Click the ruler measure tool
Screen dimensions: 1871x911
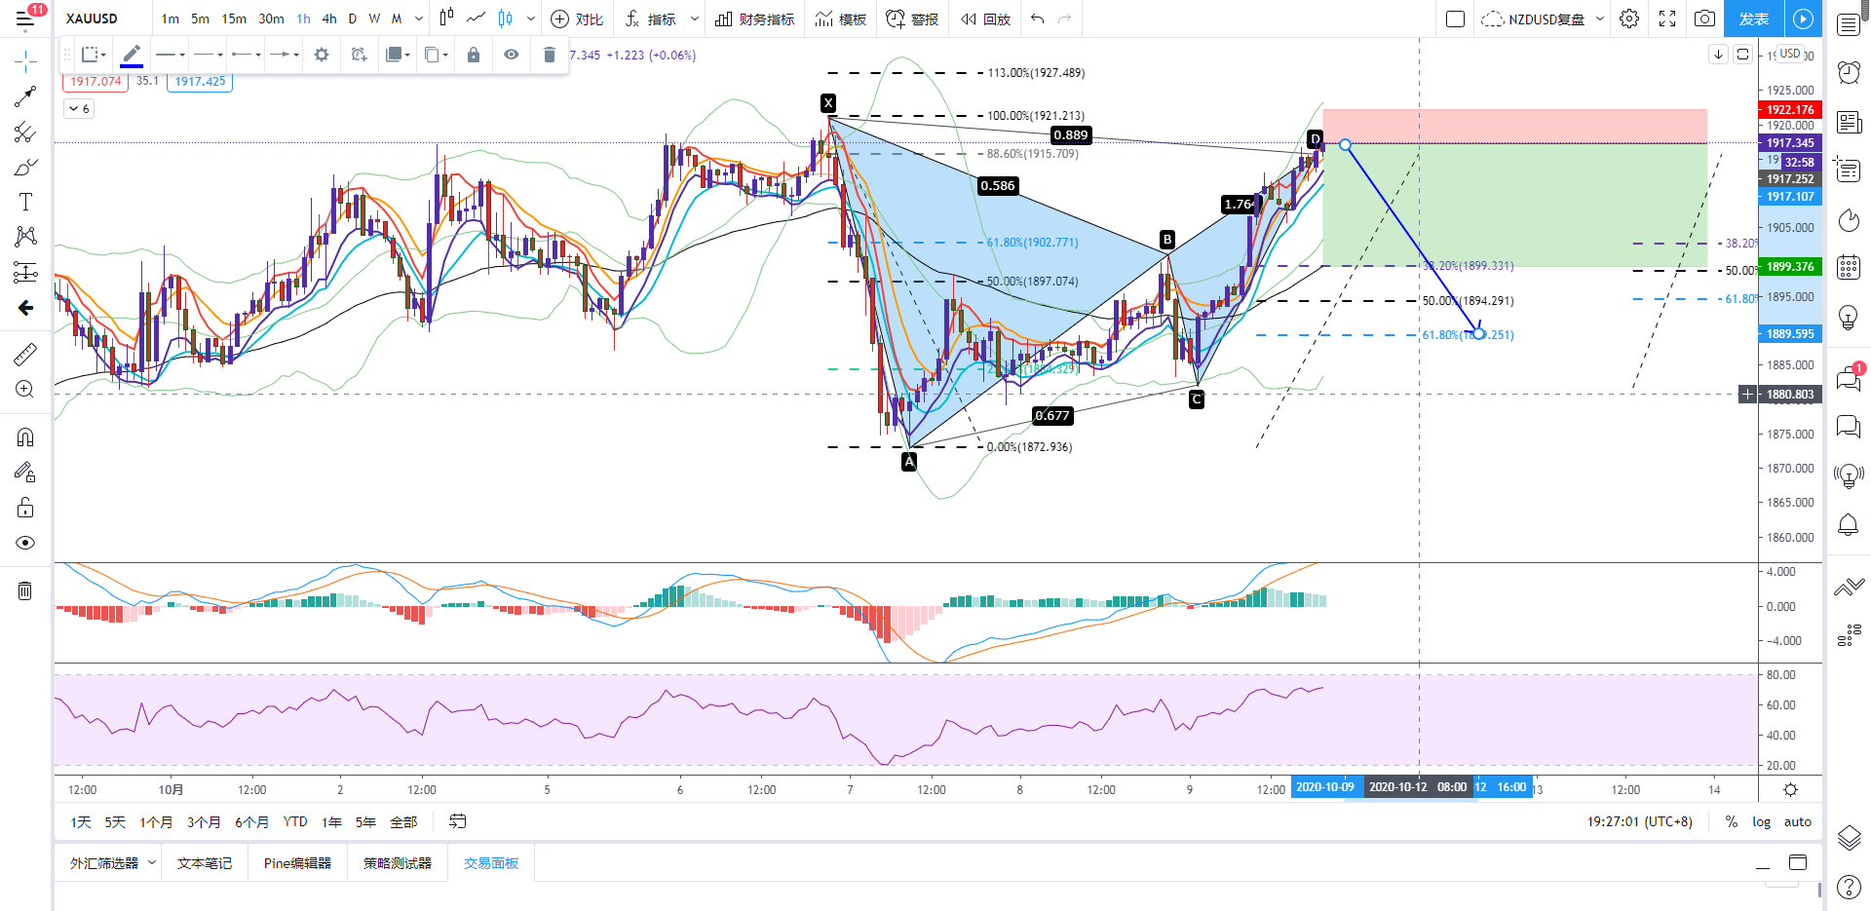click(x=25, y=354)
